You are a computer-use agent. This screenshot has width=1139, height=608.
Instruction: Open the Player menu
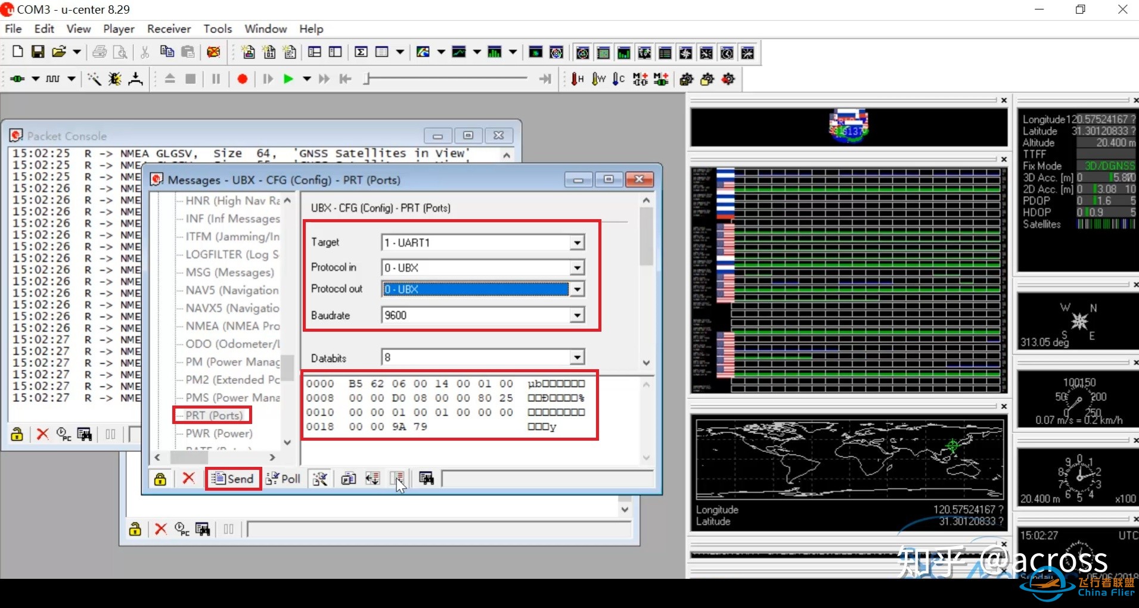point(119,29)
